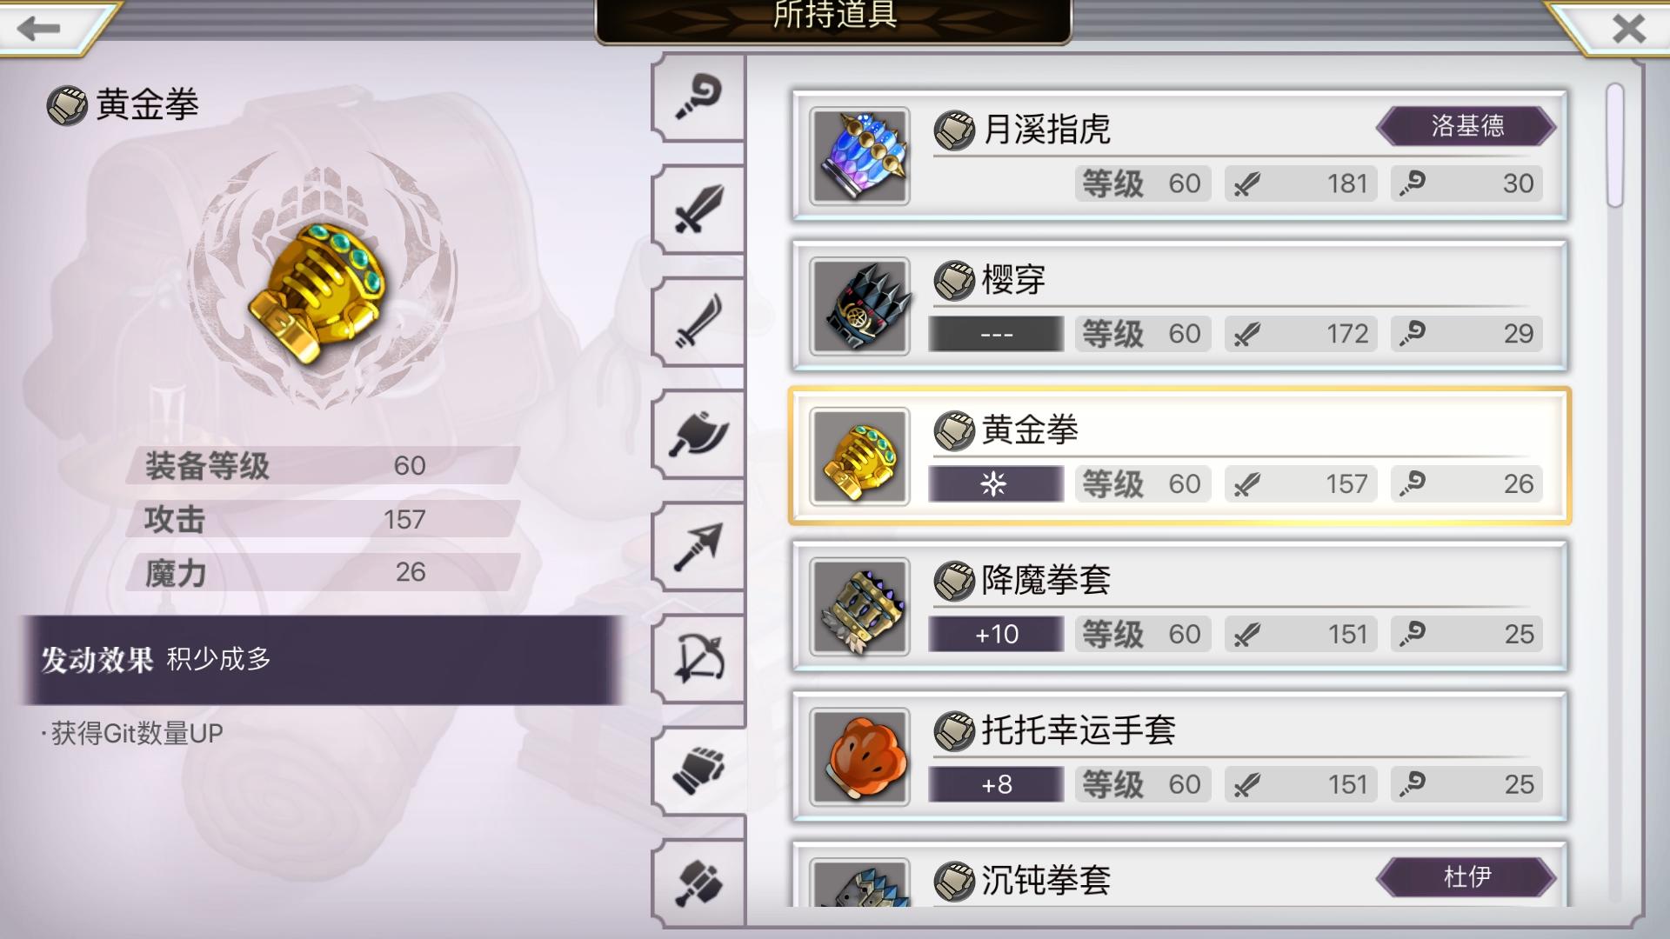Screen dimensions: 1670x939
Task: Select the 樱穿 item entry
Action: (1179, 306)
